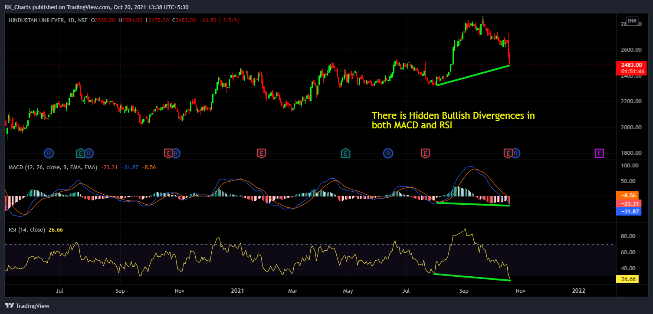
Task: Click the C2483.00 close value
Action: (x=184, y=20)
